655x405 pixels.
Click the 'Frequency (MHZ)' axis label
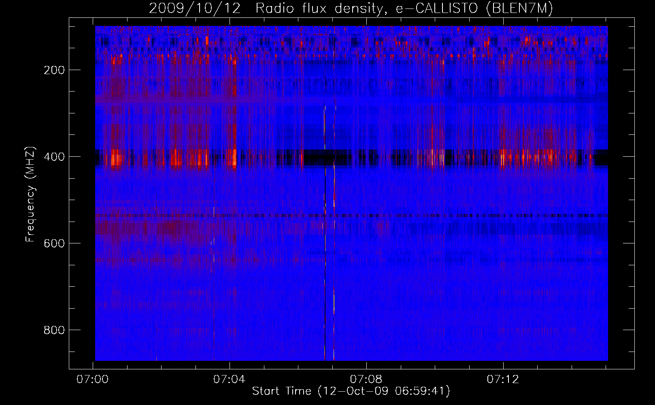tap(30, 194)
